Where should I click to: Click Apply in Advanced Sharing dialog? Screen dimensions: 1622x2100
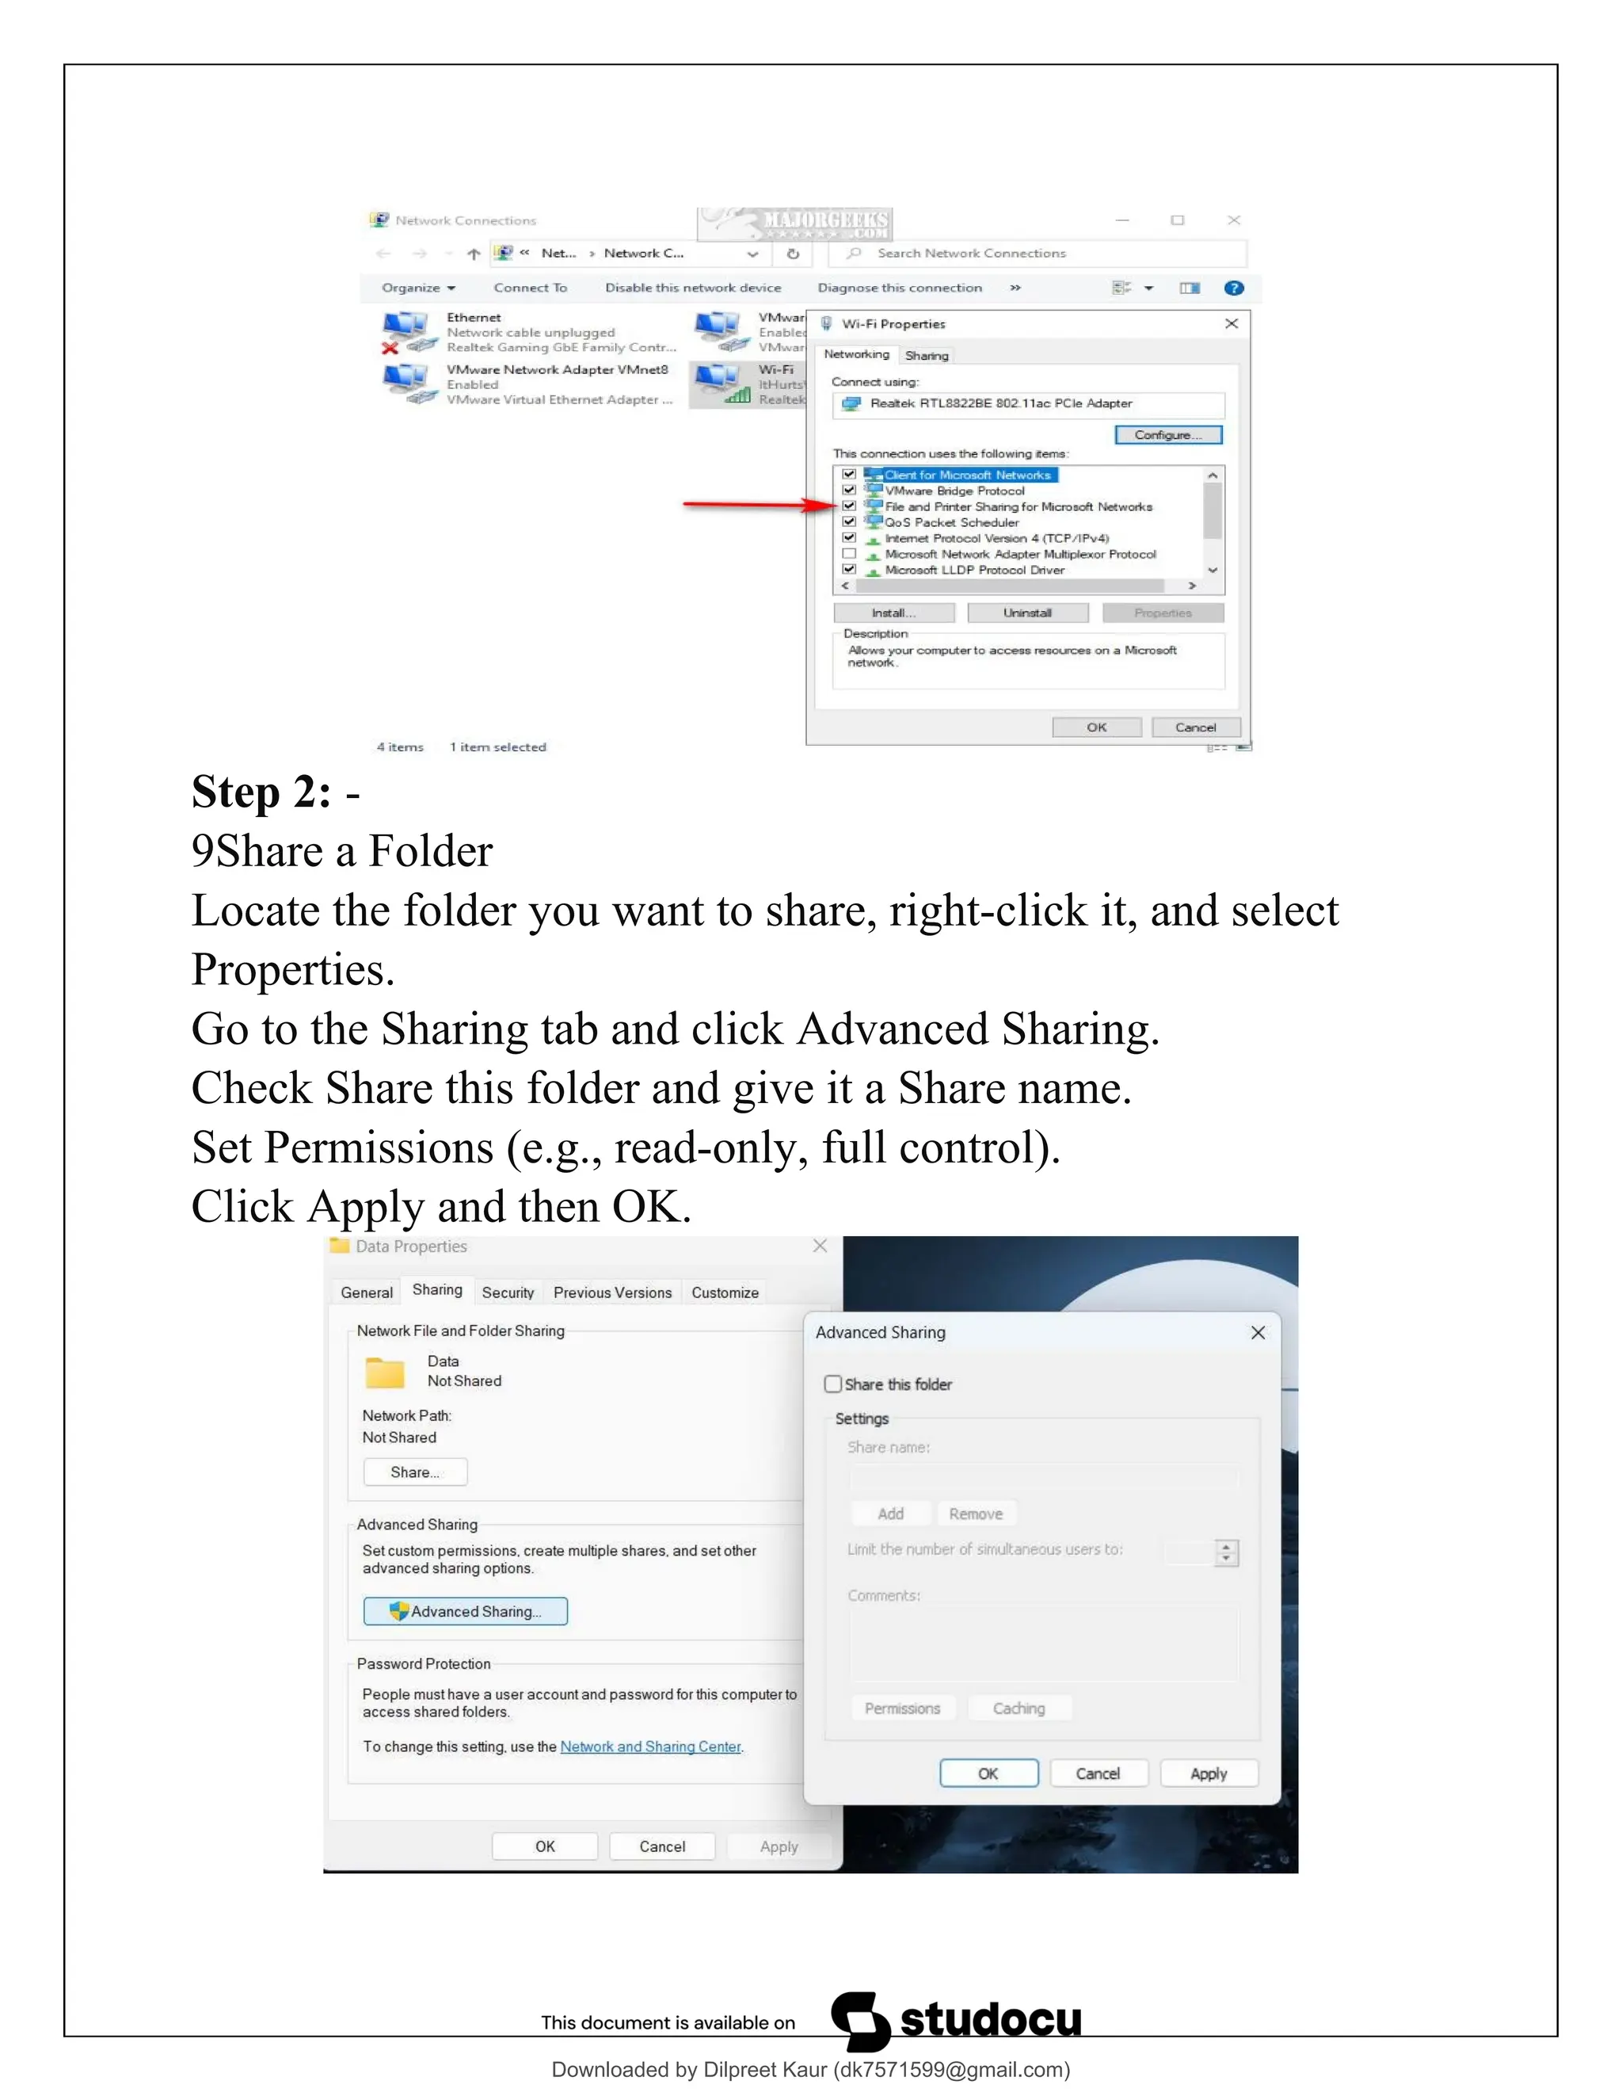1209,1773
